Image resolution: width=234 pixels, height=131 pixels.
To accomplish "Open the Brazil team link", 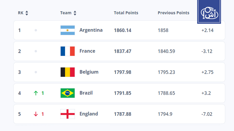I will click(86, 93).
